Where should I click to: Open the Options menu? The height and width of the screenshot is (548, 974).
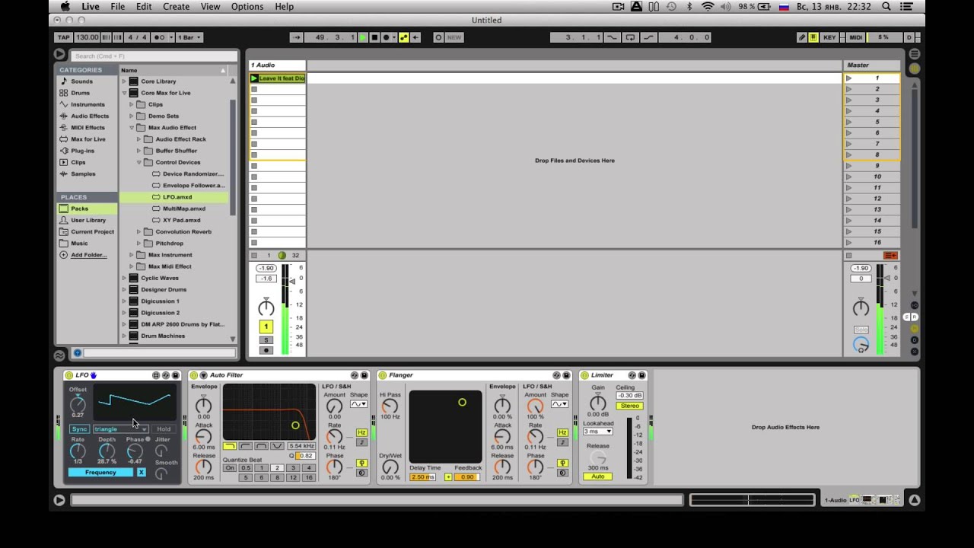(247, 7)
